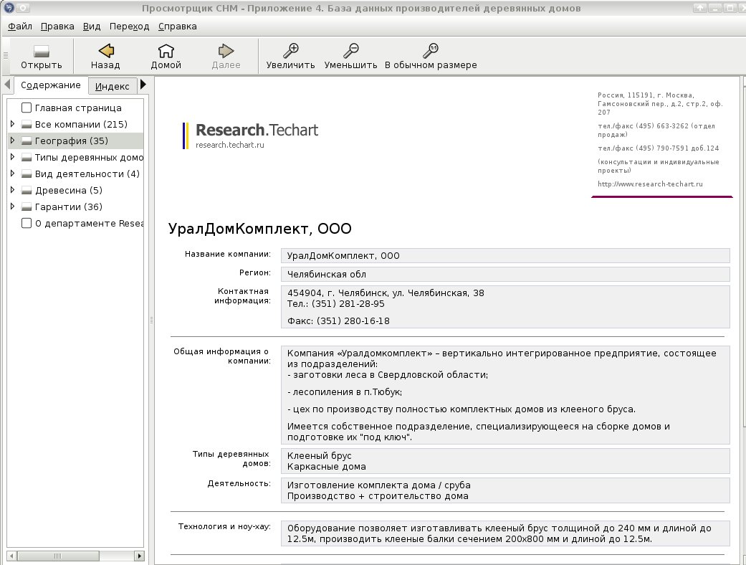Click the Каркасные дома value

coord(326,467)
